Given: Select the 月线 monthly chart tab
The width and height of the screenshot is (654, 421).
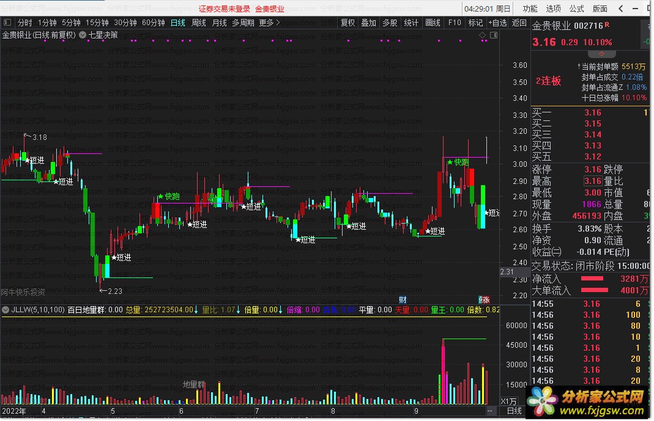Looking at the screenshot, I should 220,23.
